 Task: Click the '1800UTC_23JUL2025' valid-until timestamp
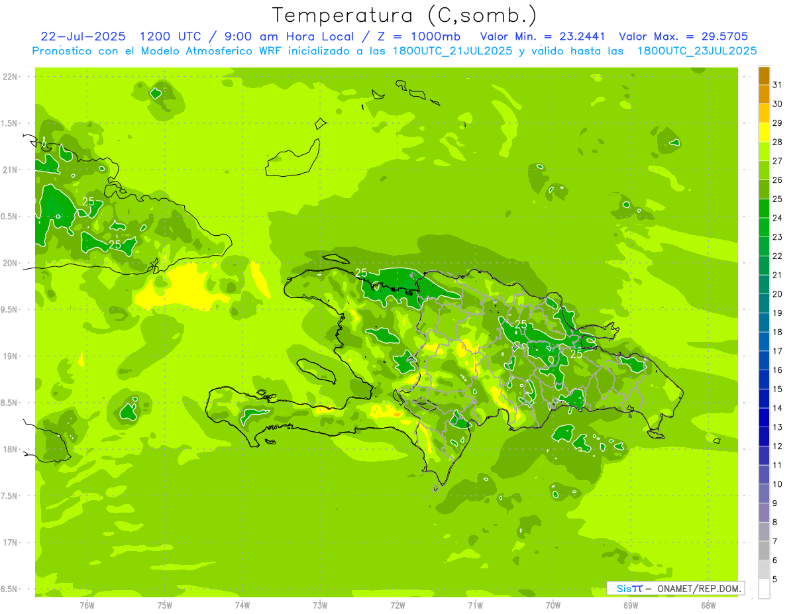coord(696,50)
